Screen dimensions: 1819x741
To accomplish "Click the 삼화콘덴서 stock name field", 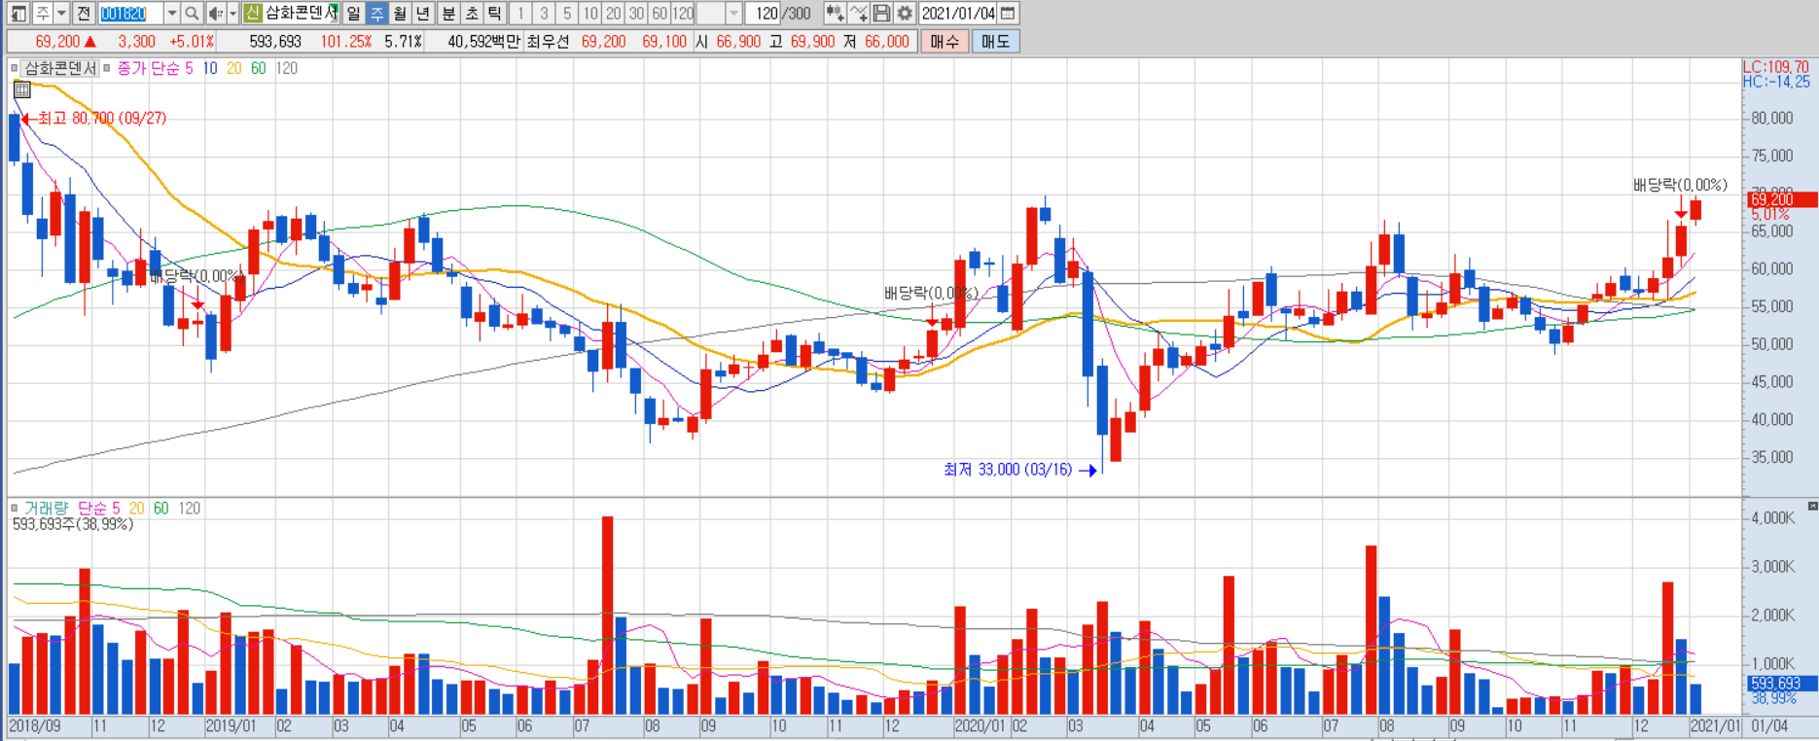I will pyautogui.click(x=302, y=14).
